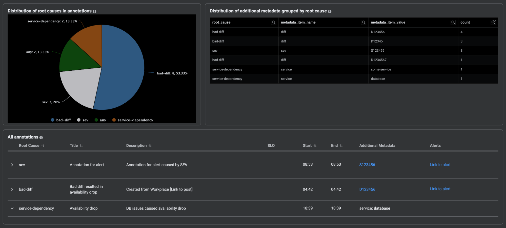The height and width of the screenshot is (228, 506).
Task: Sort table by Root Cause column
Action: pyautogui.click(x=43, y=145)
